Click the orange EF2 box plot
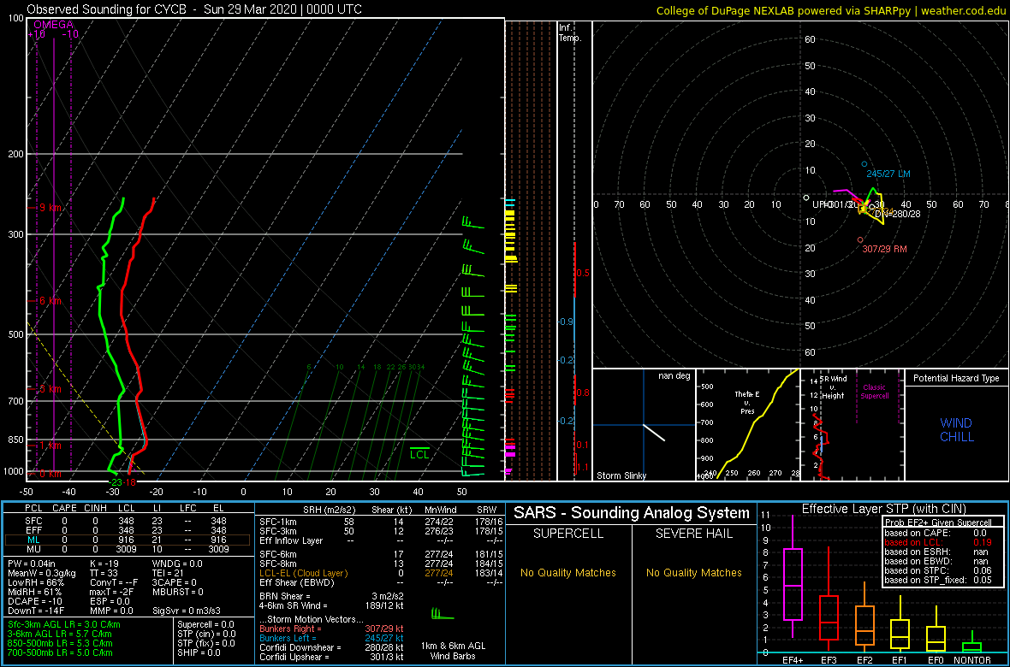 click(865, 627)
